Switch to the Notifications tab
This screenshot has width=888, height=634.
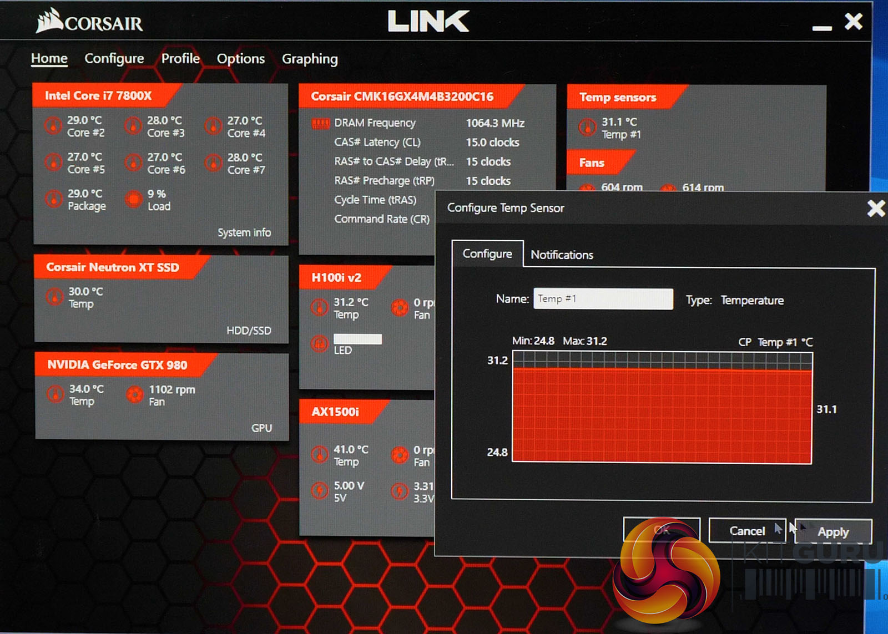click(562, 255)
